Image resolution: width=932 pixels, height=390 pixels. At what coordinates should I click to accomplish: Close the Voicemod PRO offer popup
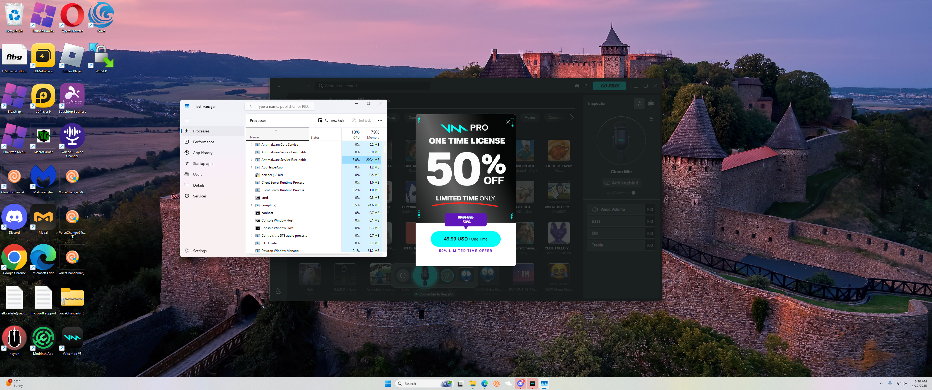coord(508,122)
